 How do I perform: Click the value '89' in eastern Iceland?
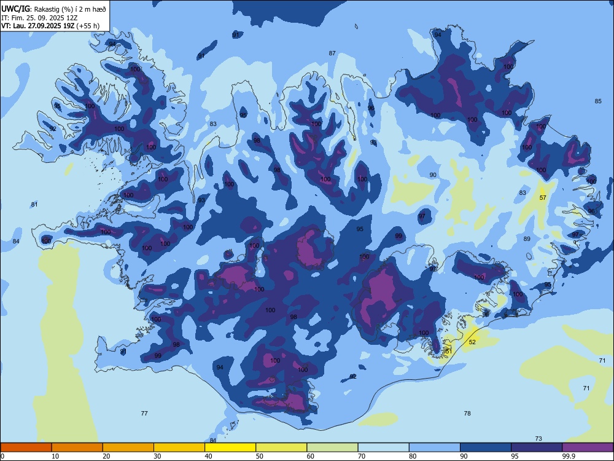click(527, 238)
